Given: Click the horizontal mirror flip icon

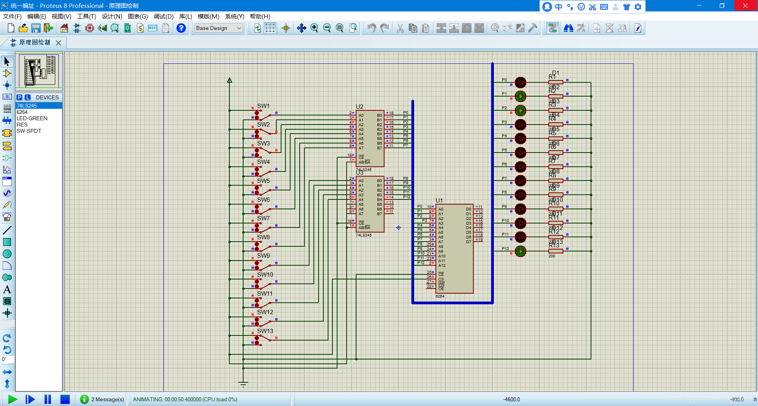Looking at the screenshot, I should (7, 372).
